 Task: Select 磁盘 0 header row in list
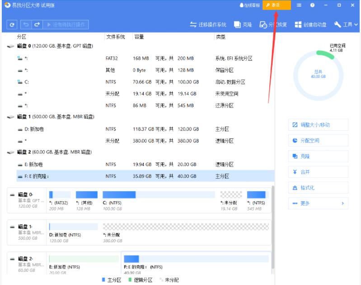[x=141, y=46]
